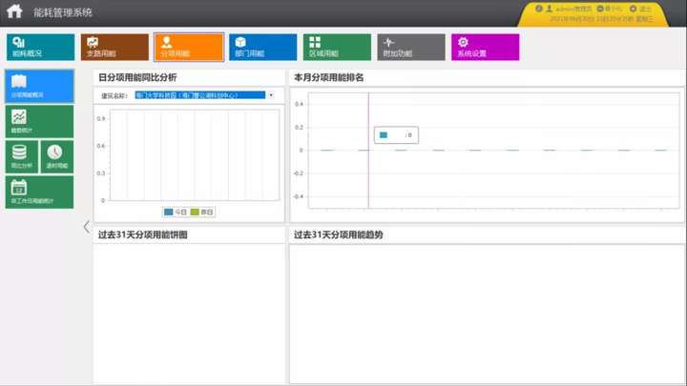The width and height of the screenshot is (687, 386).
Task: Select the blue 分项用能概况 sidebar tile
Action: pyautogui.click(x=39, y=86)
